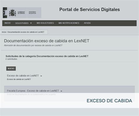This screenshot has height=116, width=139.
Task: Click the Gobierno de España logo
Action: tap(15, 13)
